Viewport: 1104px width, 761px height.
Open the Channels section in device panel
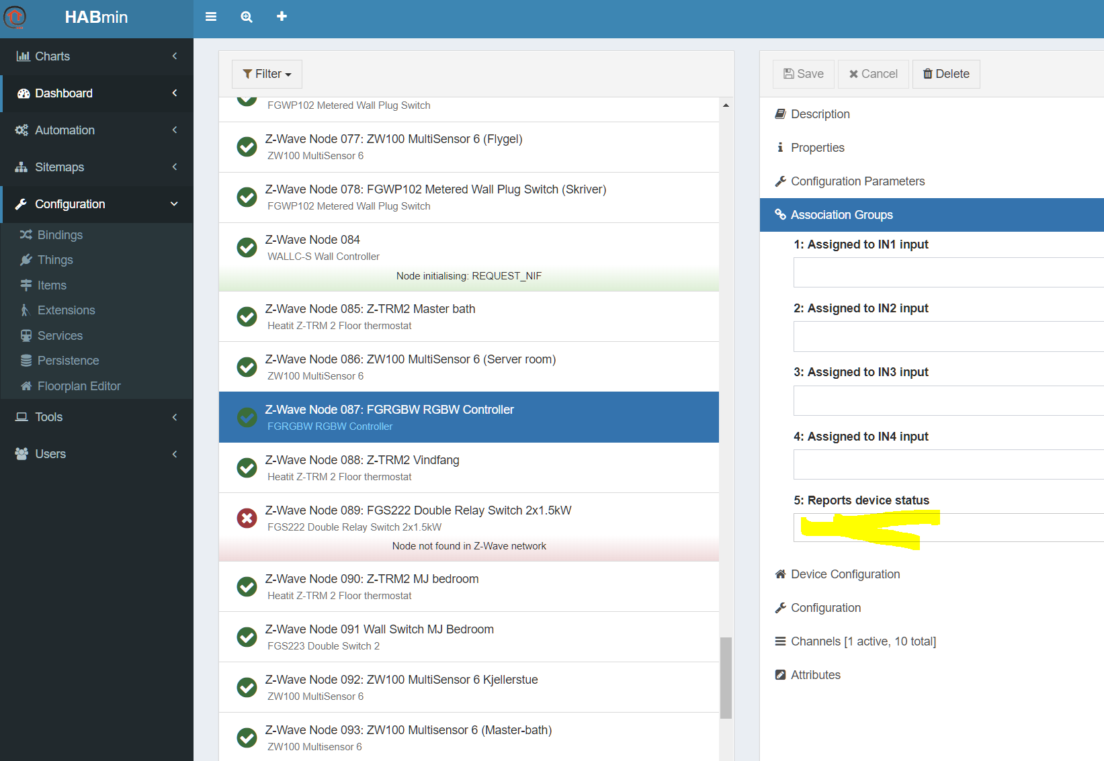pos(863,641)
